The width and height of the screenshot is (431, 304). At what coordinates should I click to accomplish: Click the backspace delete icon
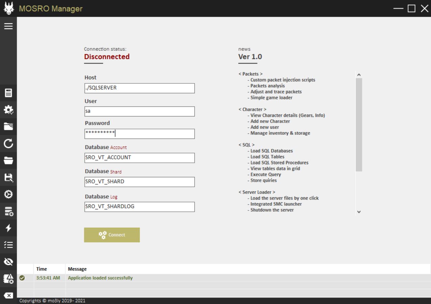pos(8,295)
